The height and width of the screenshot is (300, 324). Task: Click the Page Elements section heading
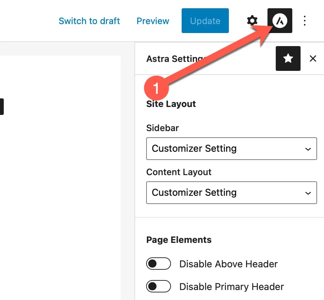pos(179,240)
